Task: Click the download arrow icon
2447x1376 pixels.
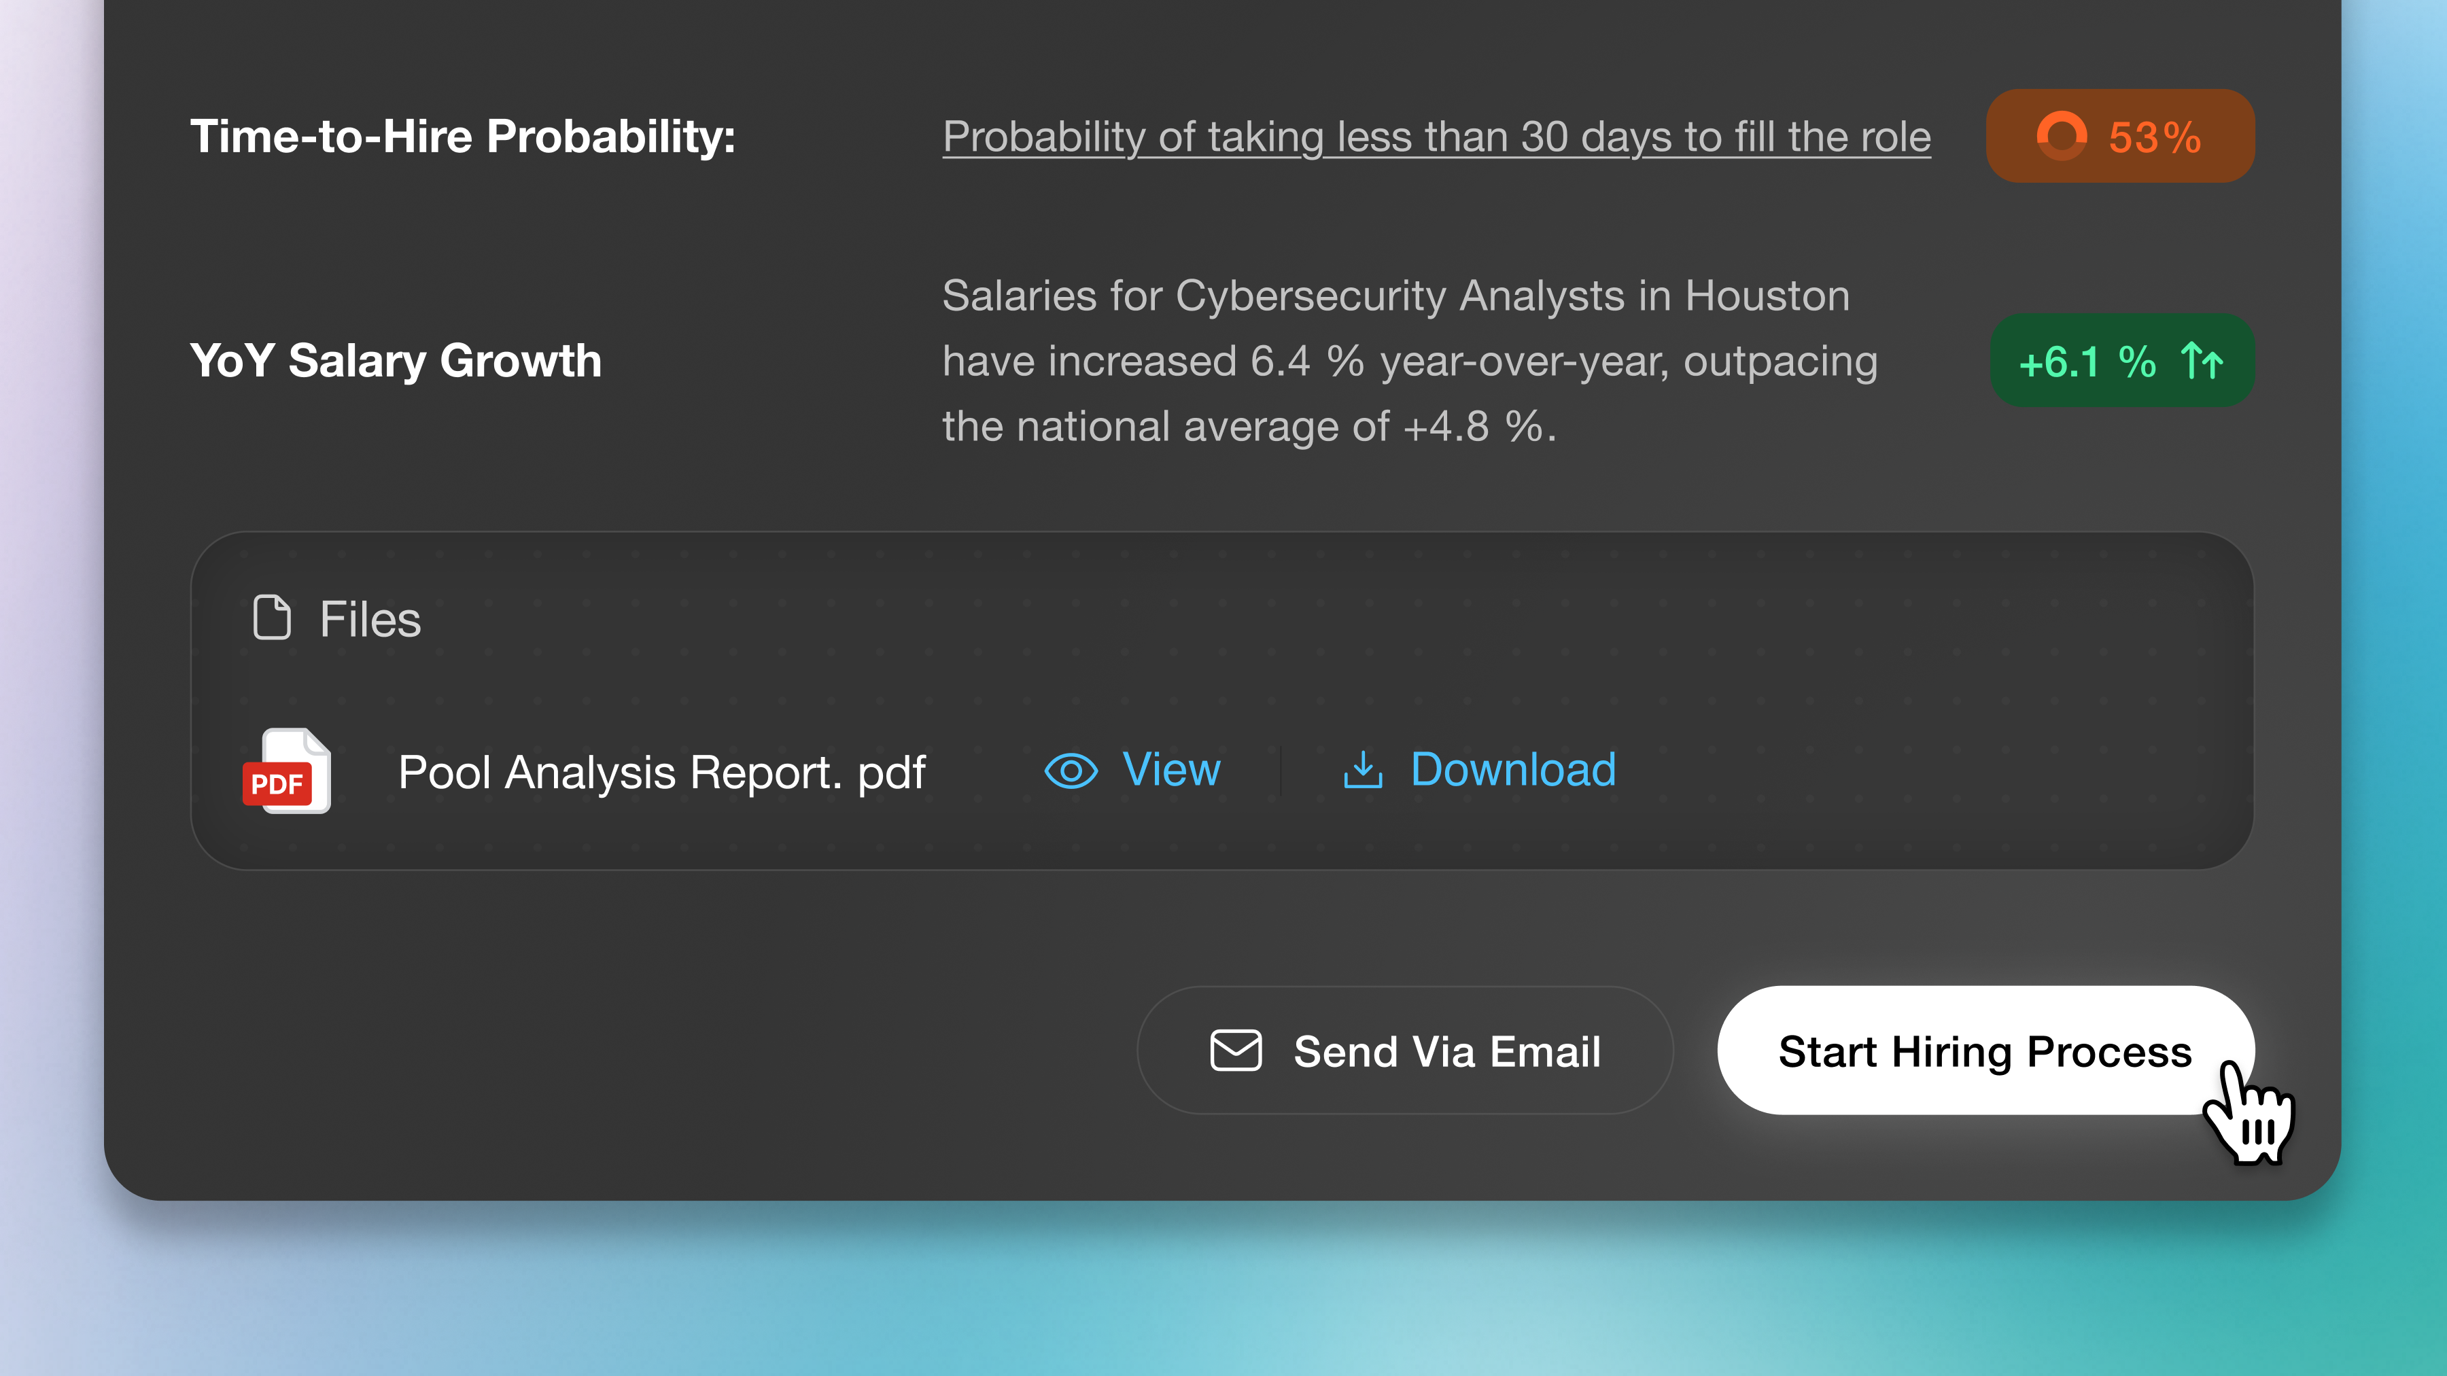Action: pyautogui.click(x=1364, y=769)
